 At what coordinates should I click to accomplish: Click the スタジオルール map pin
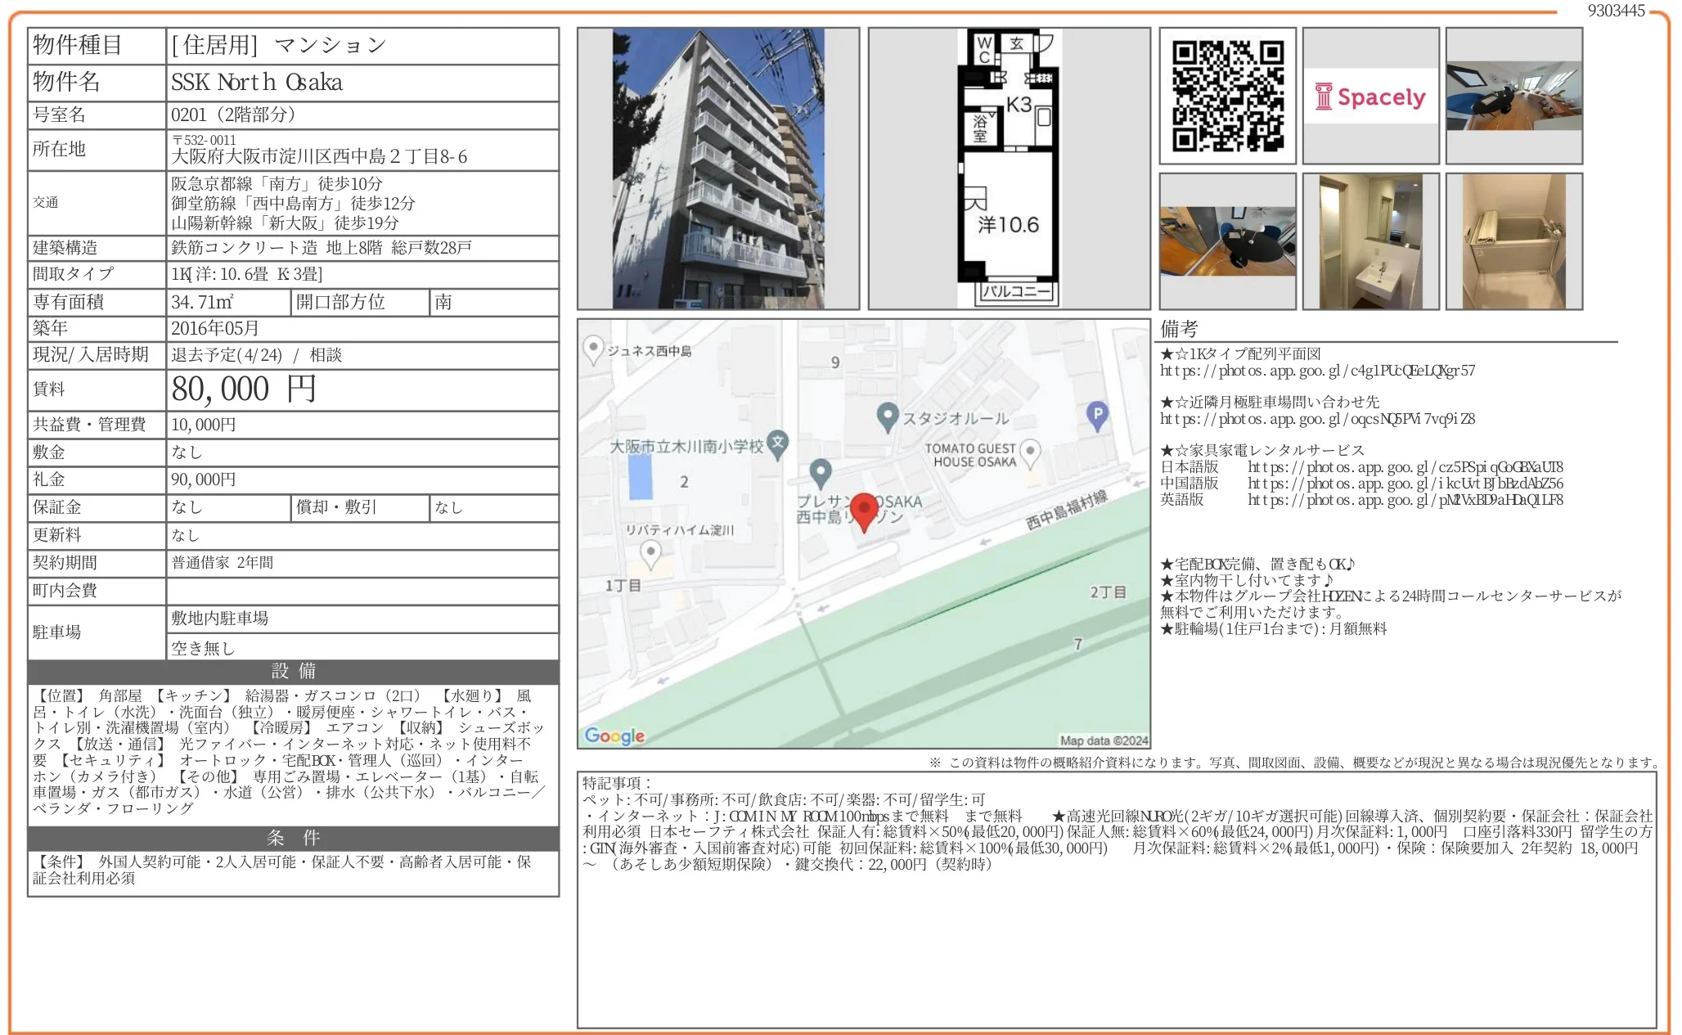888,416
